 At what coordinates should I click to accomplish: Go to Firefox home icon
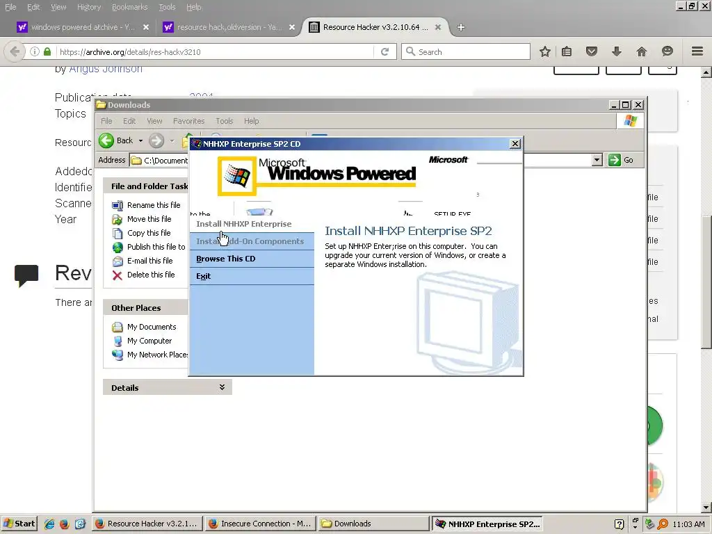coord(641,51)
